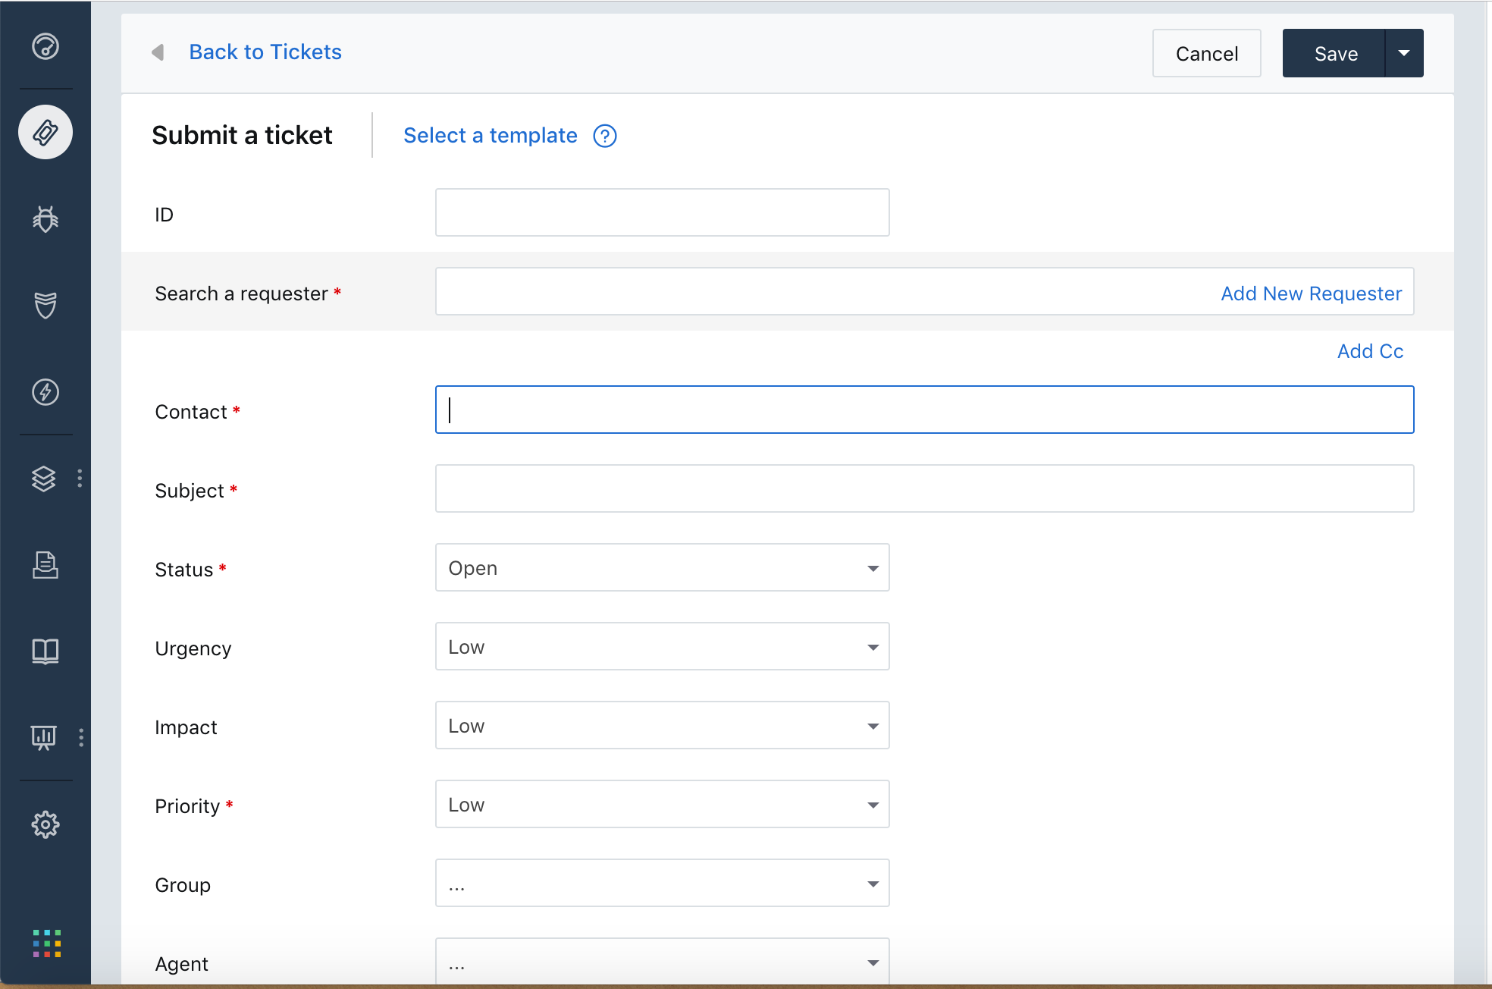Screen dimensions: 1492x989
Task: Open the Group dropdown
Action: click(x=662, y=884)
